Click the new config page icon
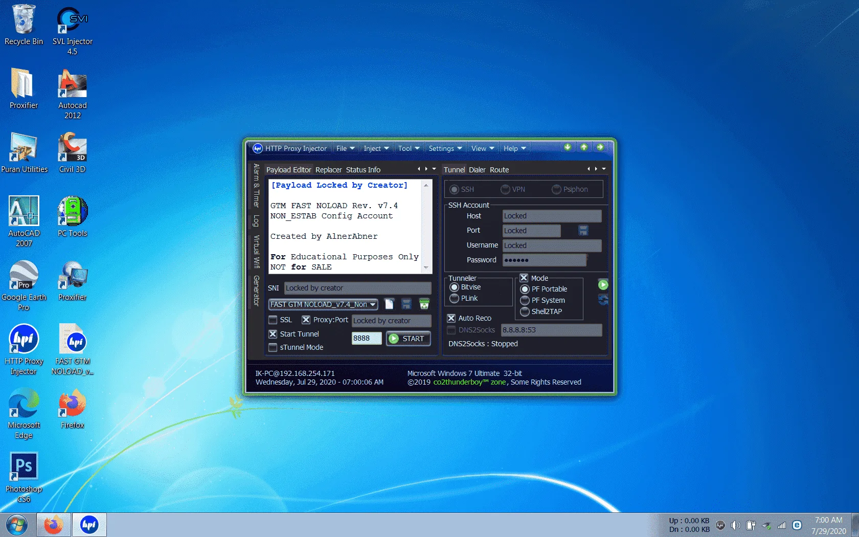Image resolution: width=859 pixels, height=537 pixels. point(389,304)
